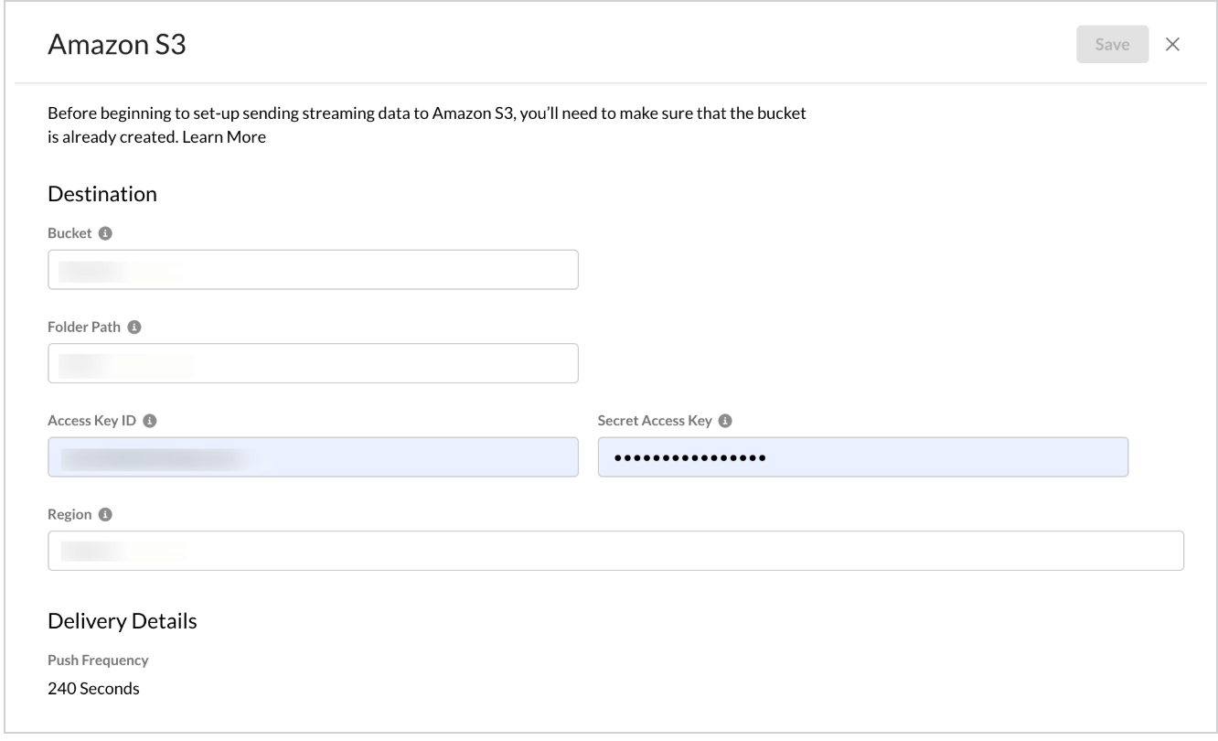The height and width of the screenshot is (741, 1218).
Task: Click the Region input field
Action: pyautogui.click(x=615, y=551)
